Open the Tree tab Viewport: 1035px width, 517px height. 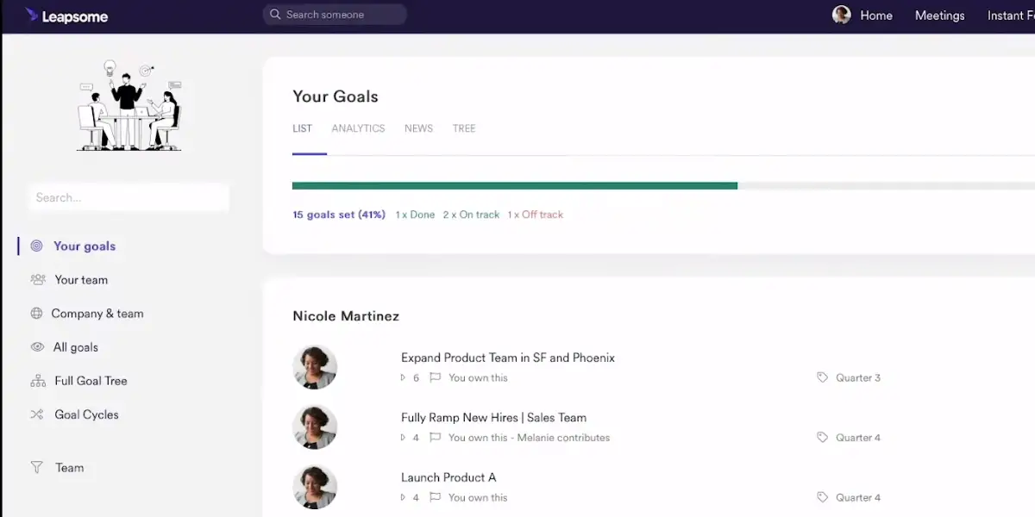click(x=464, y=128)
